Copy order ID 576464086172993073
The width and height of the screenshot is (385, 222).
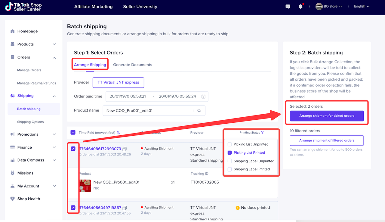click(125, 149)
